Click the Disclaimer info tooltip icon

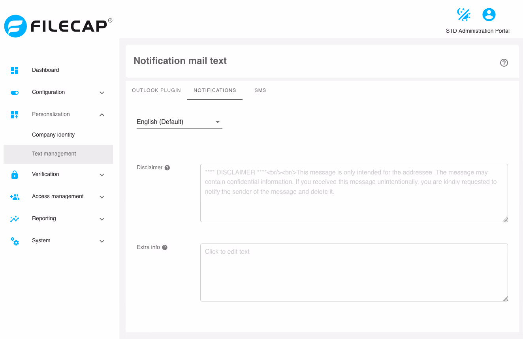click(167, 168)
